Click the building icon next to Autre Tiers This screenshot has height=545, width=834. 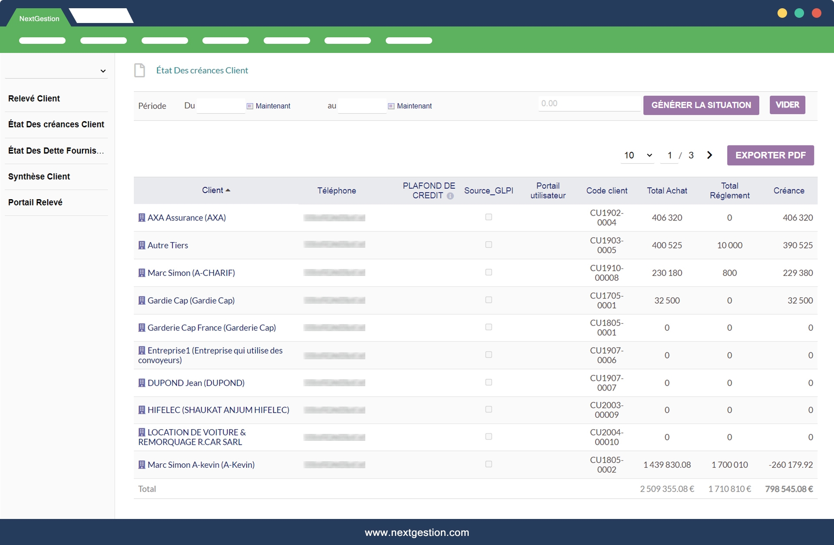point(142,245)
